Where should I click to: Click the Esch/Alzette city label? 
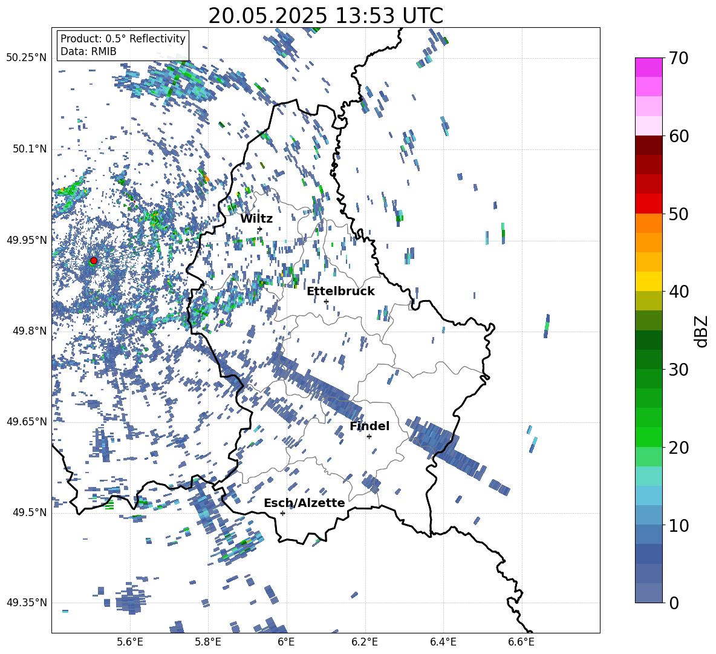[304, 503]
